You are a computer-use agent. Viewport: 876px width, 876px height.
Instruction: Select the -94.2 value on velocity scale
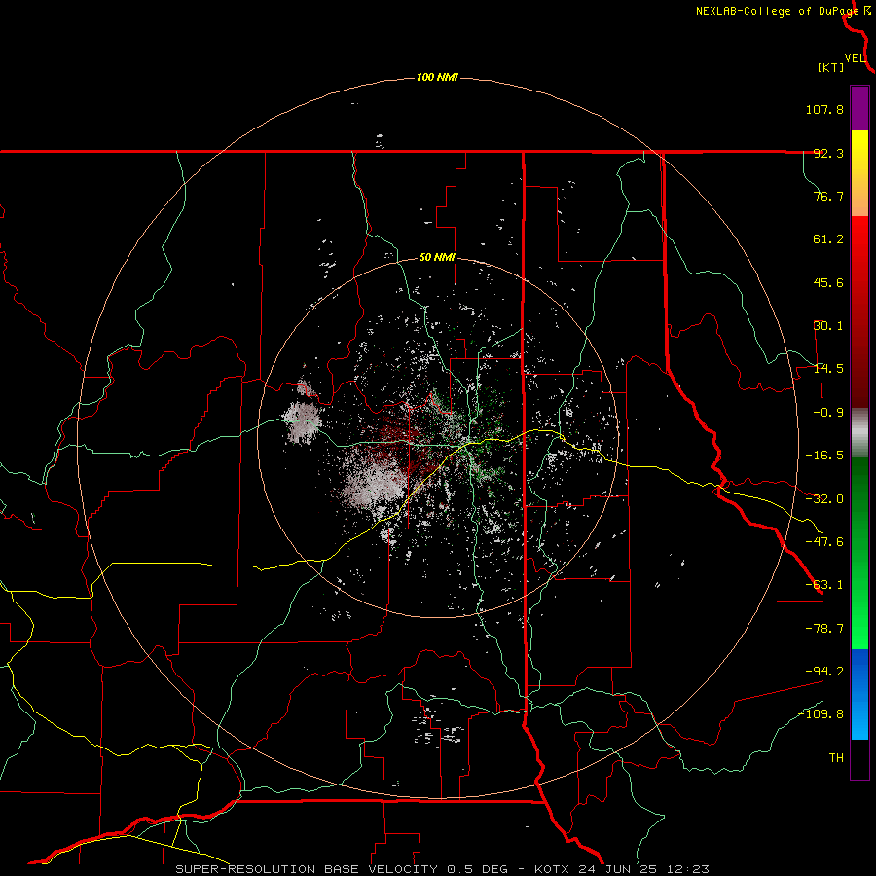click(x=824, y=672)
